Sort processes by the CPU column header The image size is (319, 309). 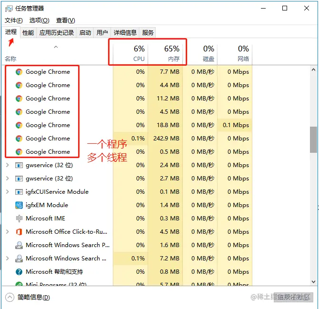point(130,54)
